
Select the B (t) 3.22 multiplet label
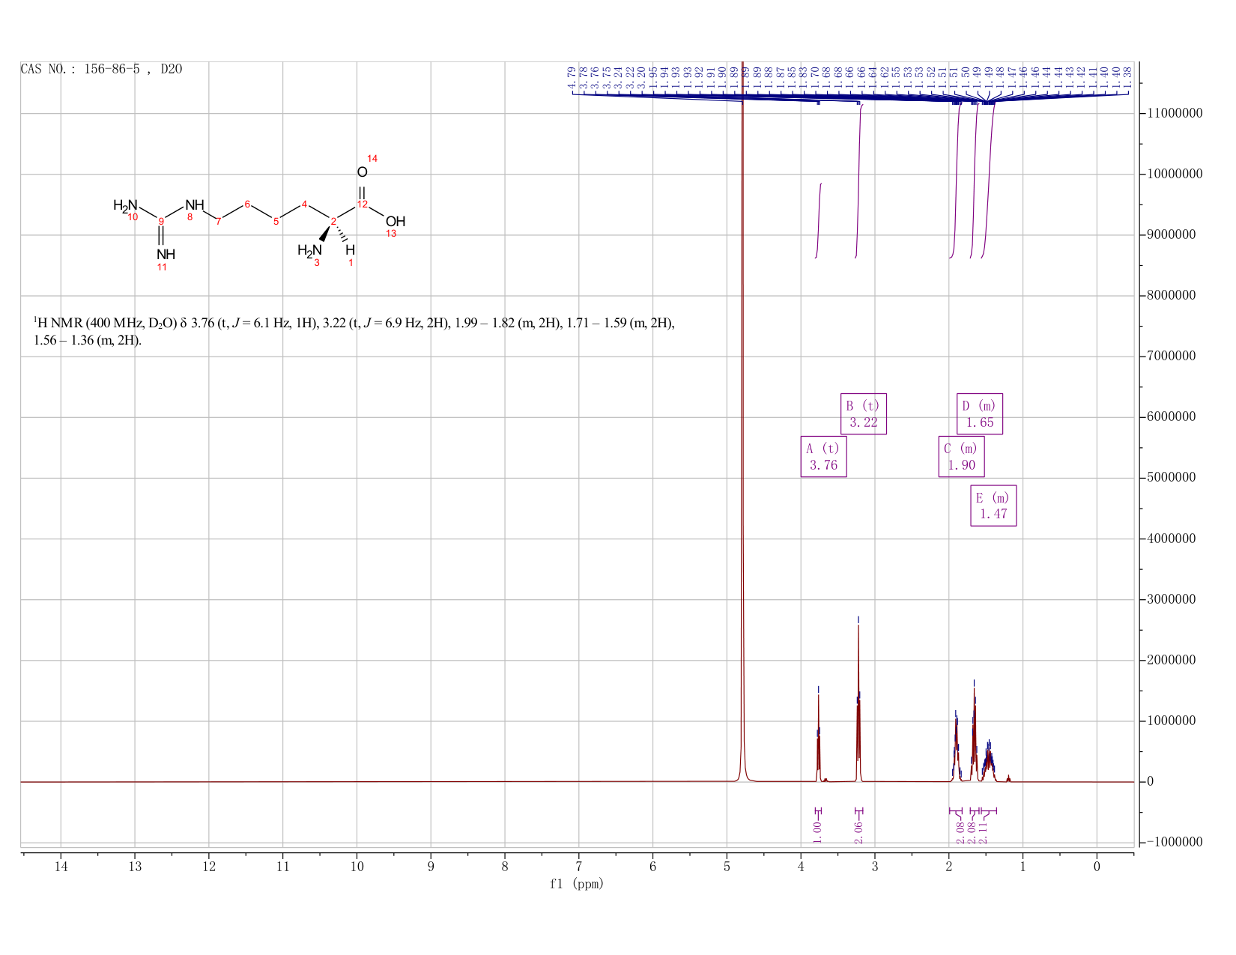[x=863, y=413]
